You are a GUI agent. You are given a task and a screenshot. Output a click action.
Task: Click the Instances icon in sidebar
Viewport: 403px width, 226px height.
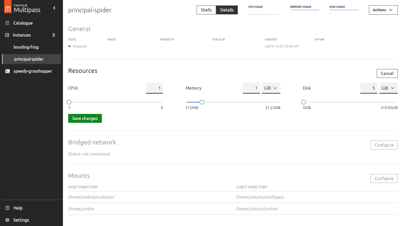7,35
